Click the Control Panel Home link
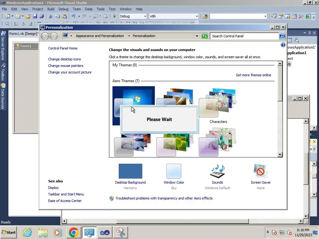The width and height of the screenshot is (319, 239). pos(63,48)
